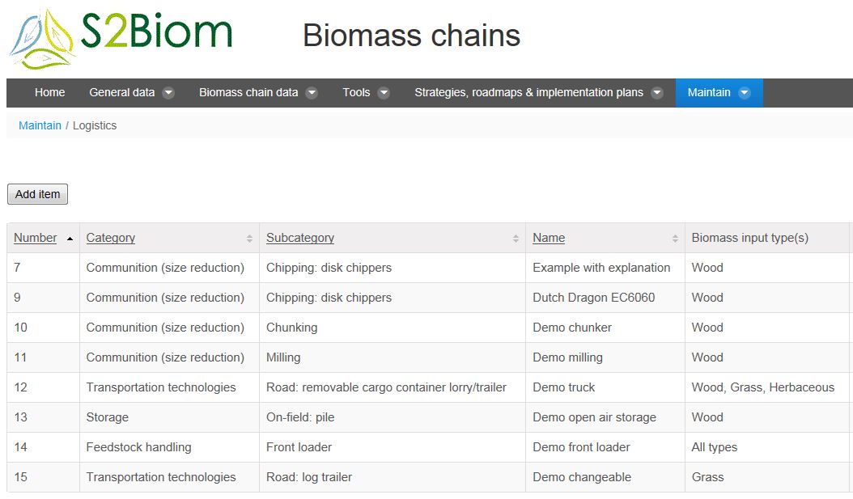
Task: Click the Add item button
Action: tap(37, 194)
